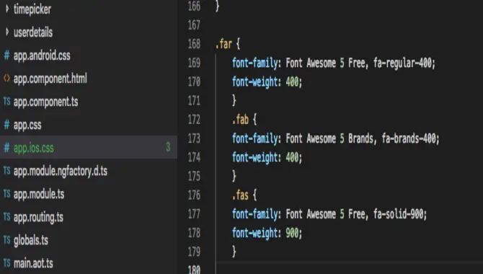This screenshot has height=274, width=483.
Task: Open app.component.html file
Action: coord(50,79)
